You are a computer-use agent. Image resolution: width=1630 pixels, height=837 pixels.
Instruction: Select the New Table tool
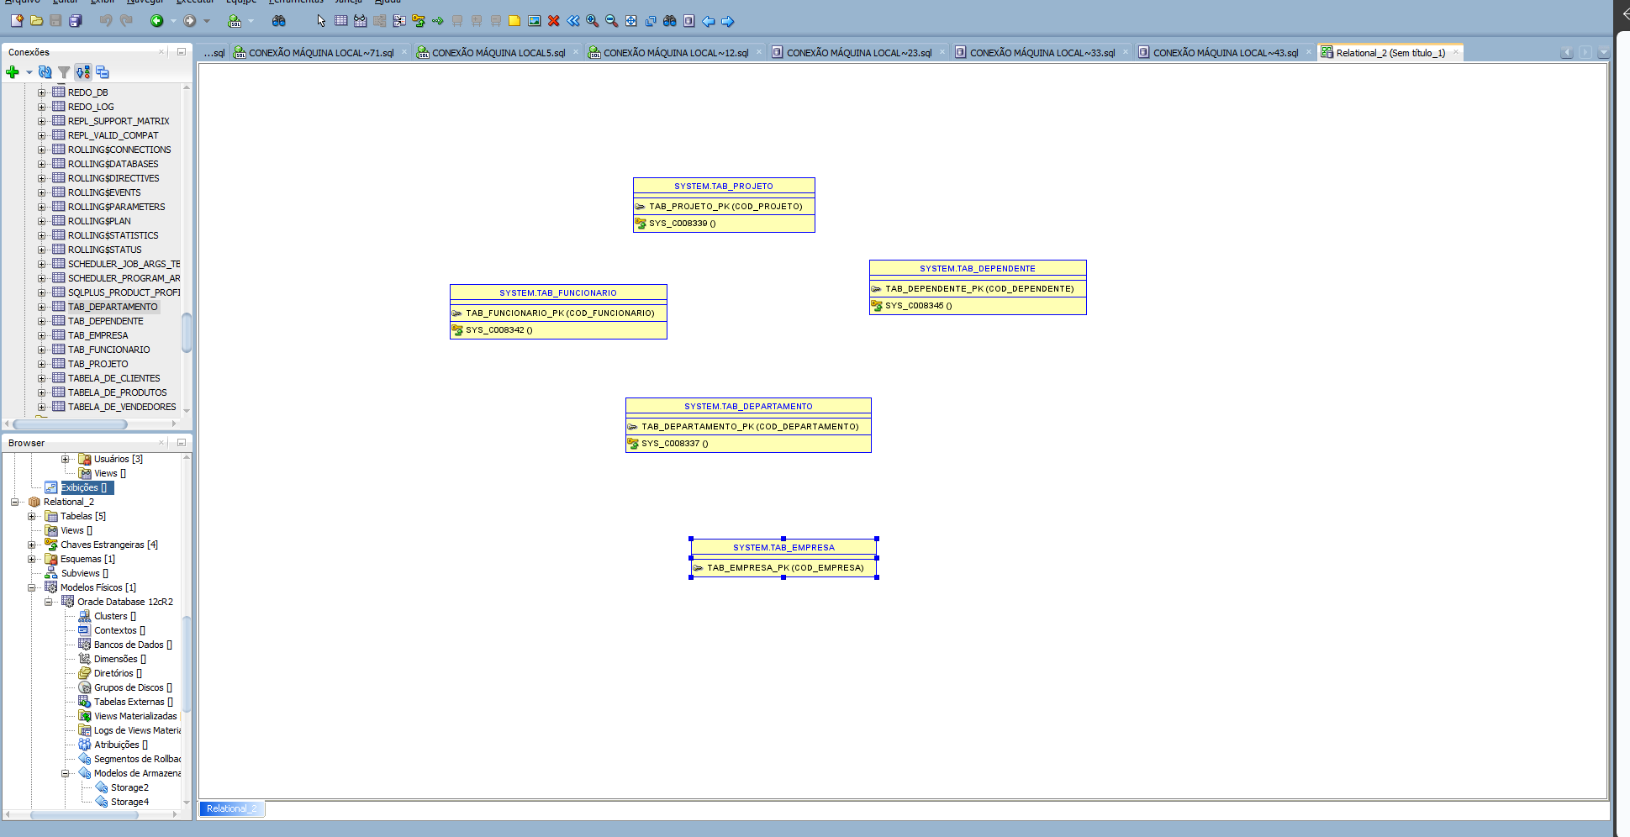pos(340,21)
